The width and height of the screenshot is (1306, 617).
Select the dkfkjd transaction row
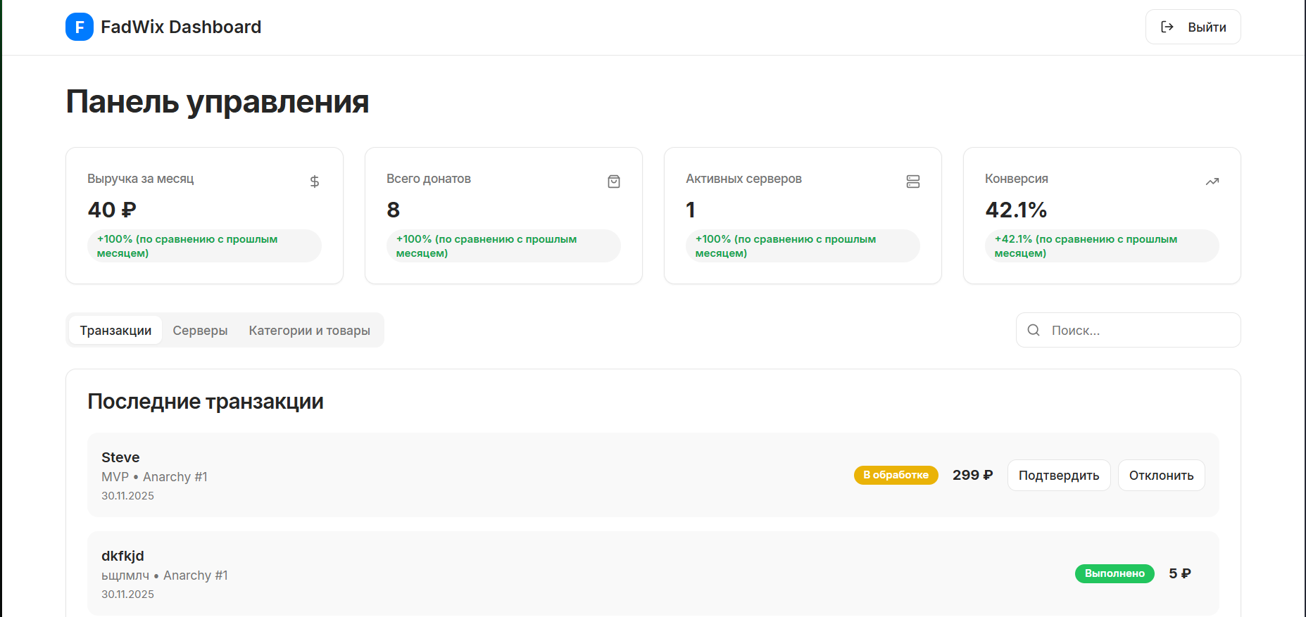tap(563, 573)
